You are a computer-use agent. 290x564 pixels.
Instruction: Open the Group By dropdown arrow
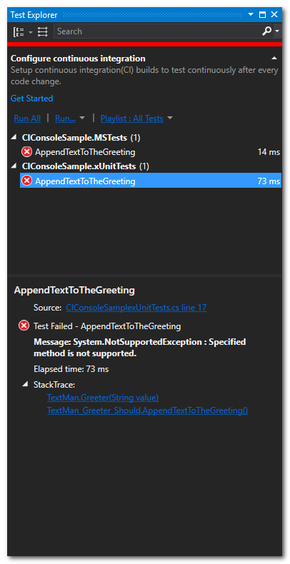31,32
